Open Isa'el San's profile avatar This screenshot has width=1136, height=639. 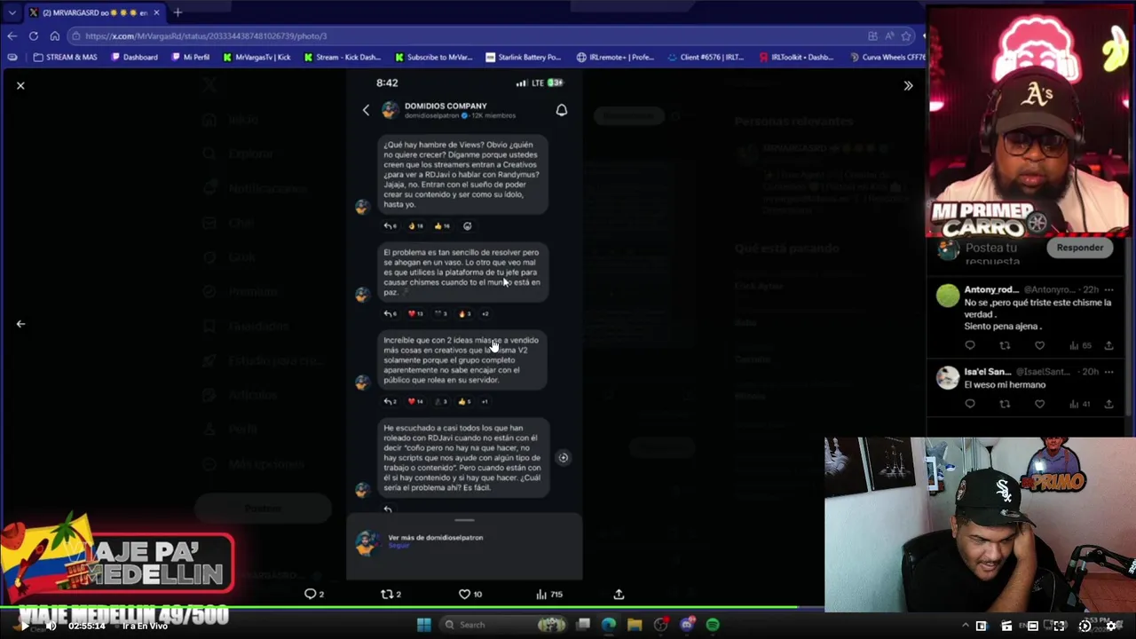pyautogui.click(x=948, y=378)
